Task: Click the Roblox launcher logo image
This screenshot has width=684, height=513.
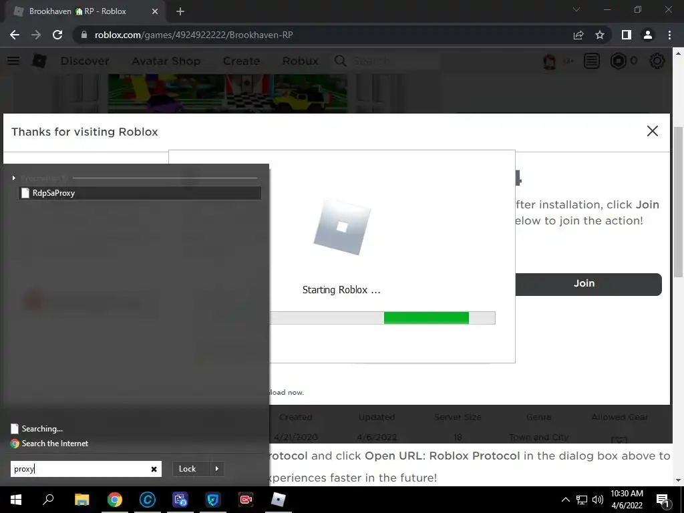Action: pyautogui.click(x=342, y=227)
